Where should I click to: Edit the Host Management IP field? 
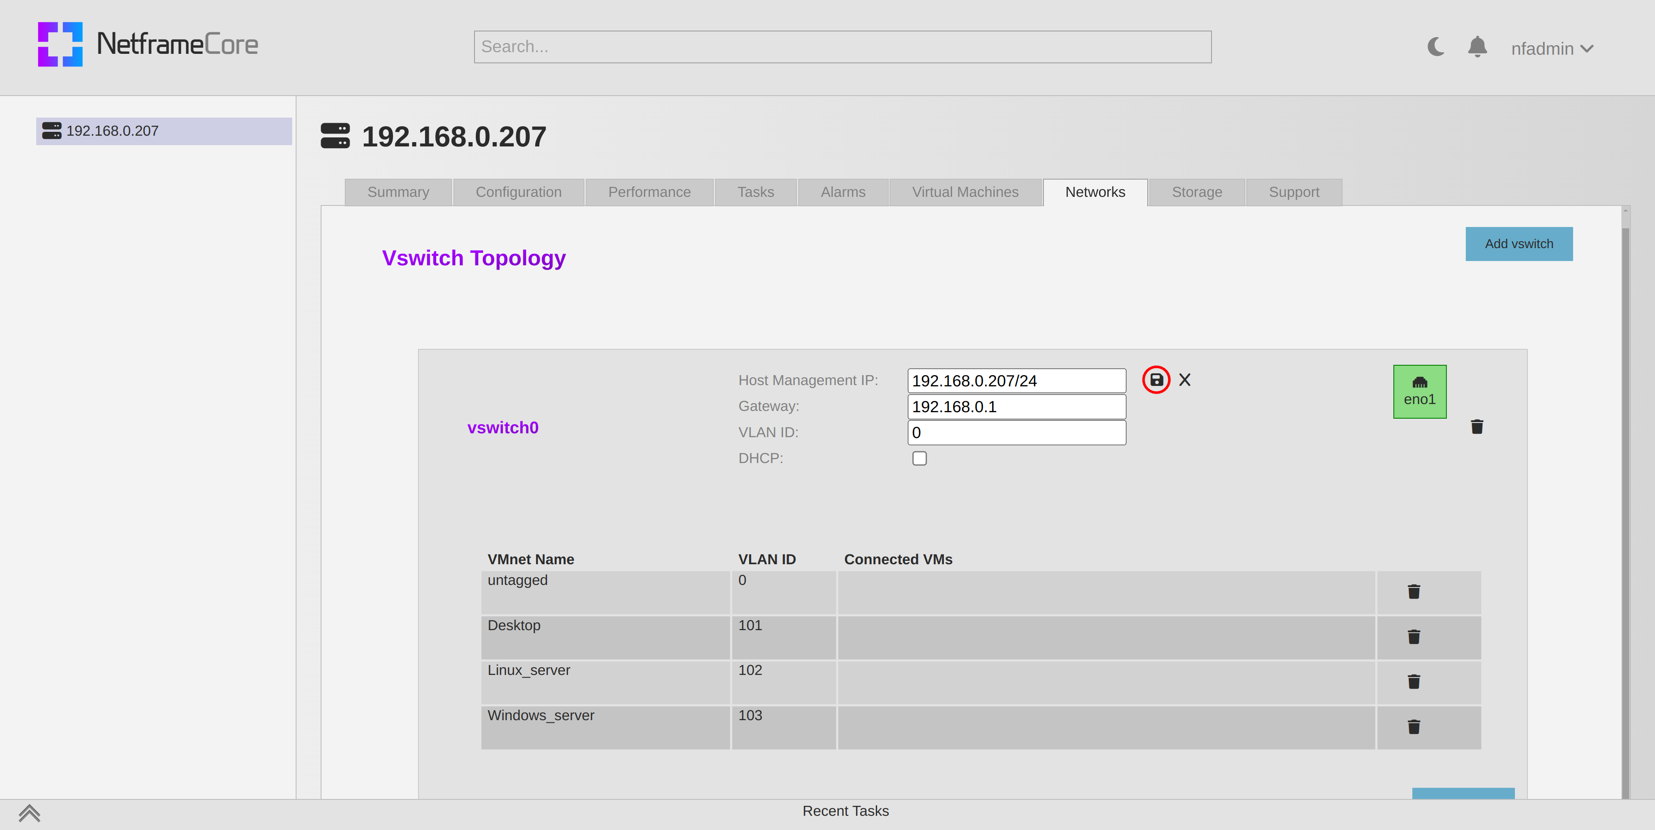(x=1016, y=381)
